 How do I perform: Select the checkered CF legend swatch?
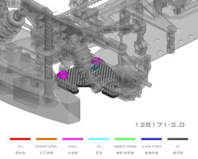point(178,139)
